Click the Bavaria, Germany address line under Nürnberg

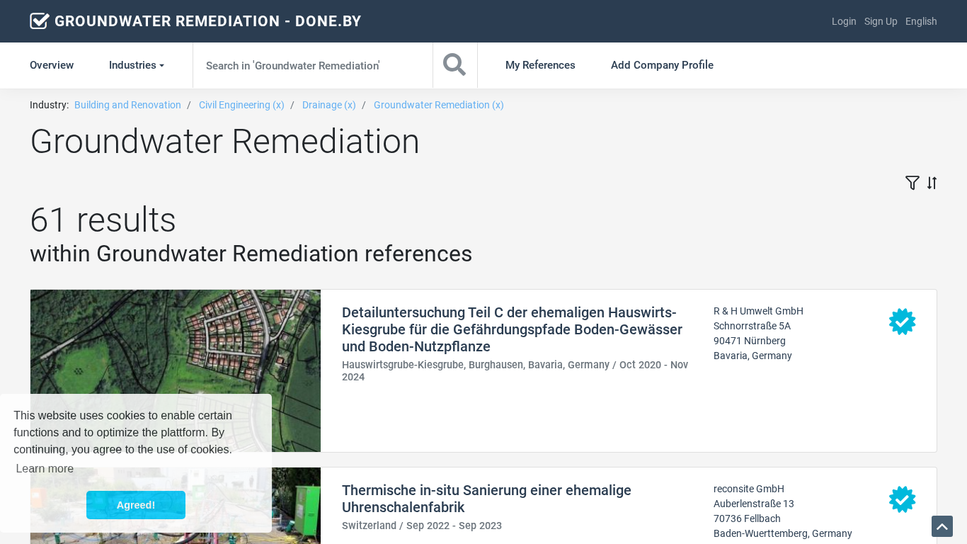753,356
